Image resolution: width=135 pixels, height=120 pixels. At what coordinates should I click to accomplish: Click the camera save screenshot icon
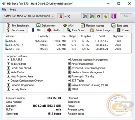coord(98,16)
